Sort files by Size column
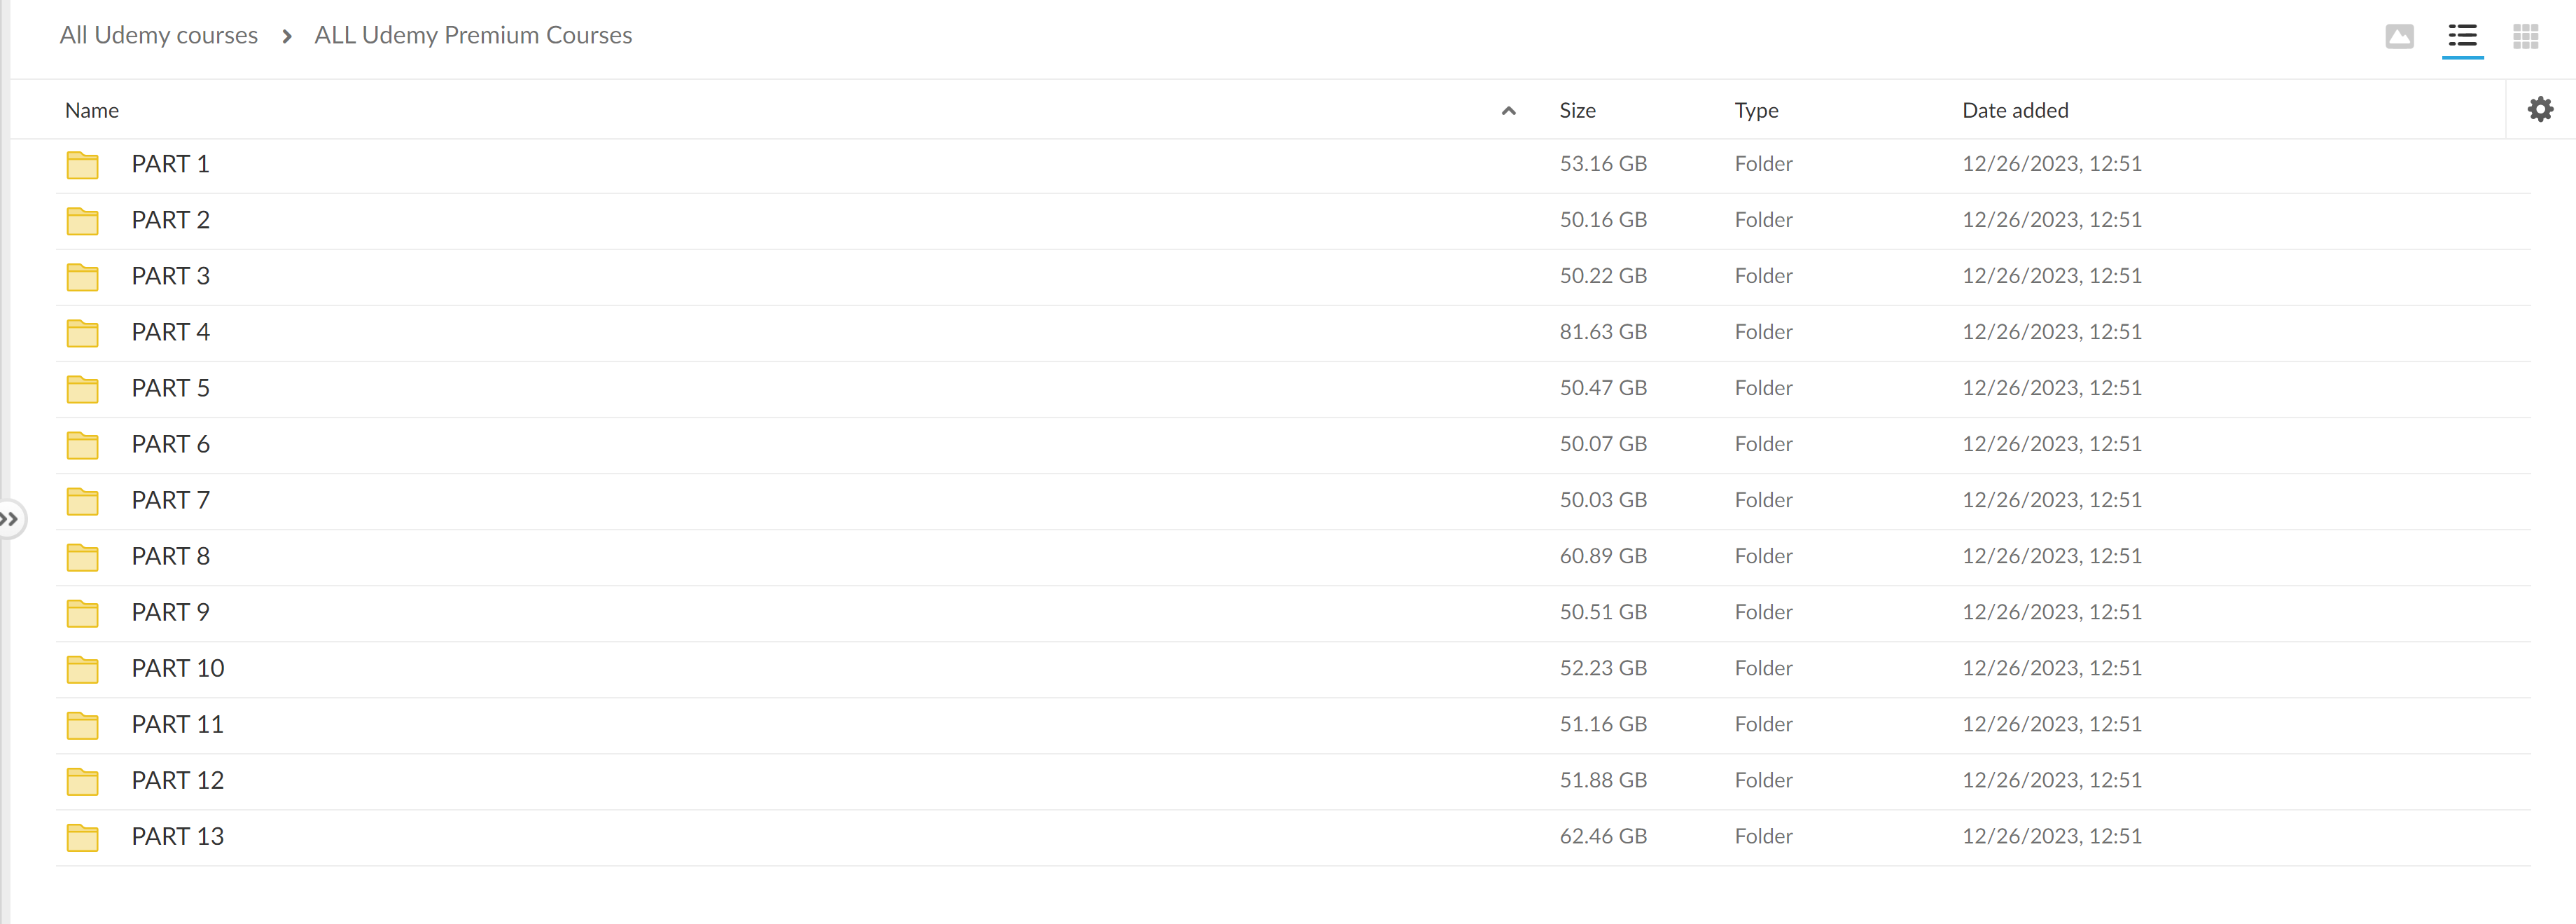The image size is (2576, 924). [1577, 111]
